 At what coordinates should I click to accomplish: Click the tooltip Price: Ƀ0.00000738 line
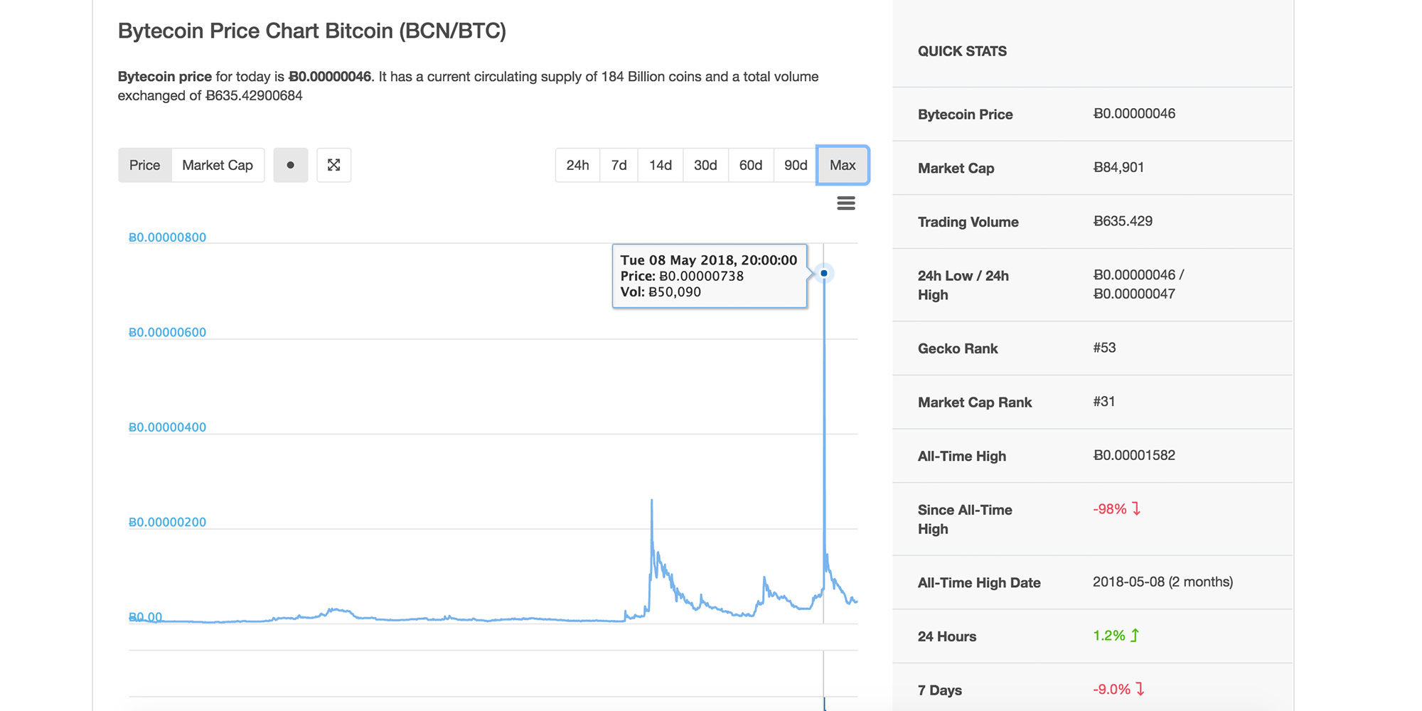(x=682, y=276)
